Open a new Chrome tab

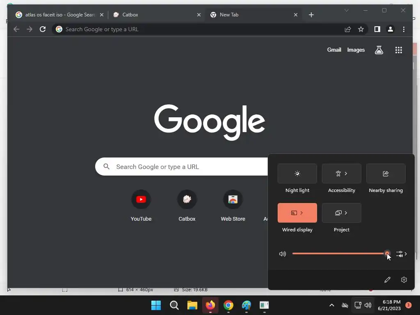pos(311,15)
